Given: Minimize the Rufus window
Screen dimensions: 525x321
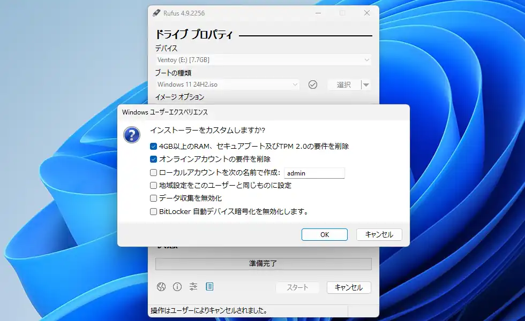Looking at the screenshot, I should click(318, 13).
